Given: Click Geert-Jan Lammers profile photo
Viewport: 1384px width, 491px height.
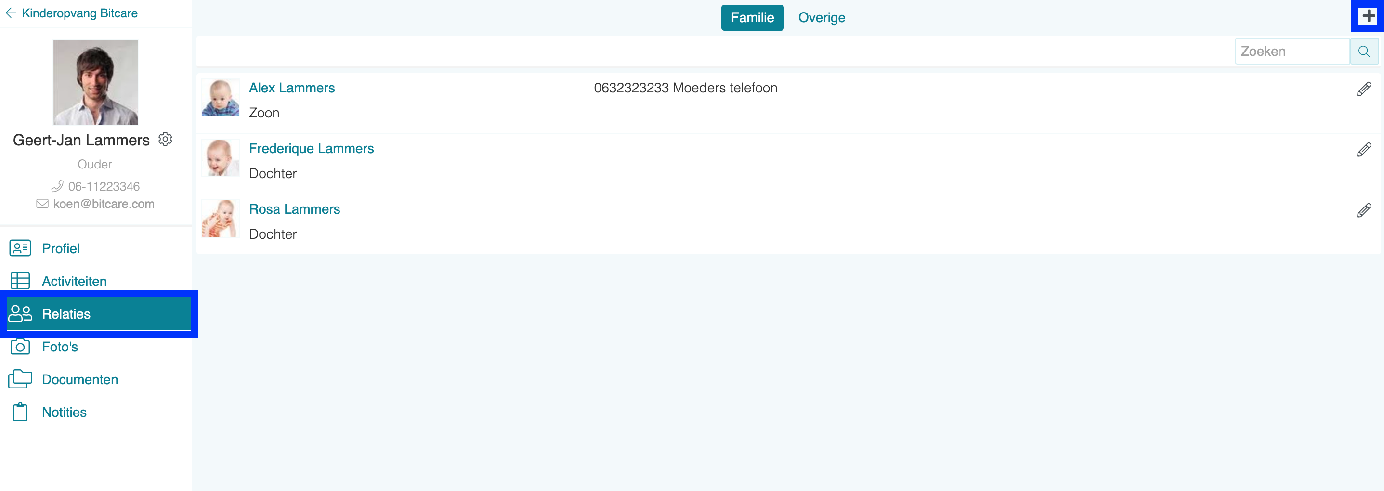Looking at the screenshot, I should [x=95, y=83].
